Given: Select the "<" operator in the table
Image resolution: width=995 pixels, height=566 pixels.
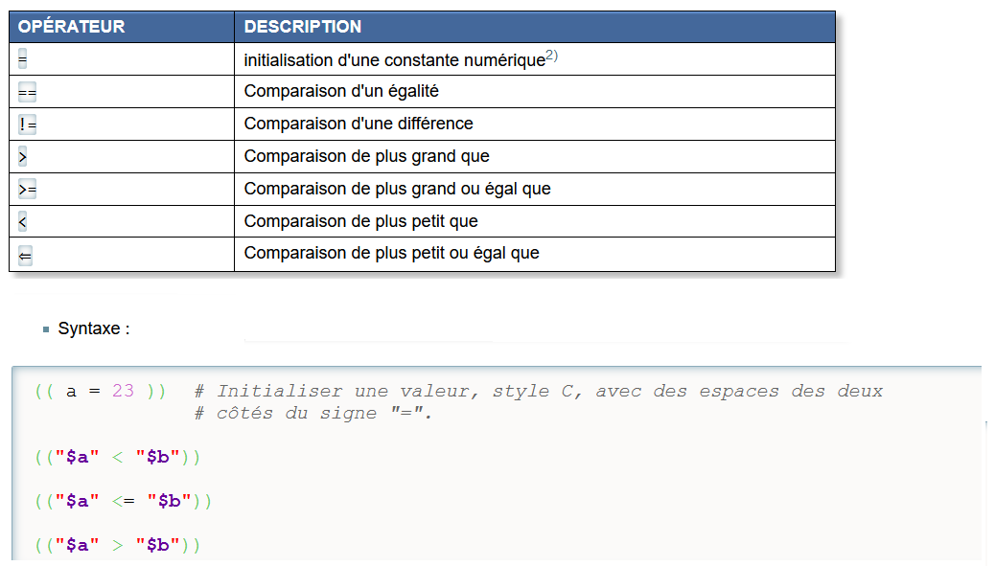Looking at the screenshot, I should [x=22, y=222].
